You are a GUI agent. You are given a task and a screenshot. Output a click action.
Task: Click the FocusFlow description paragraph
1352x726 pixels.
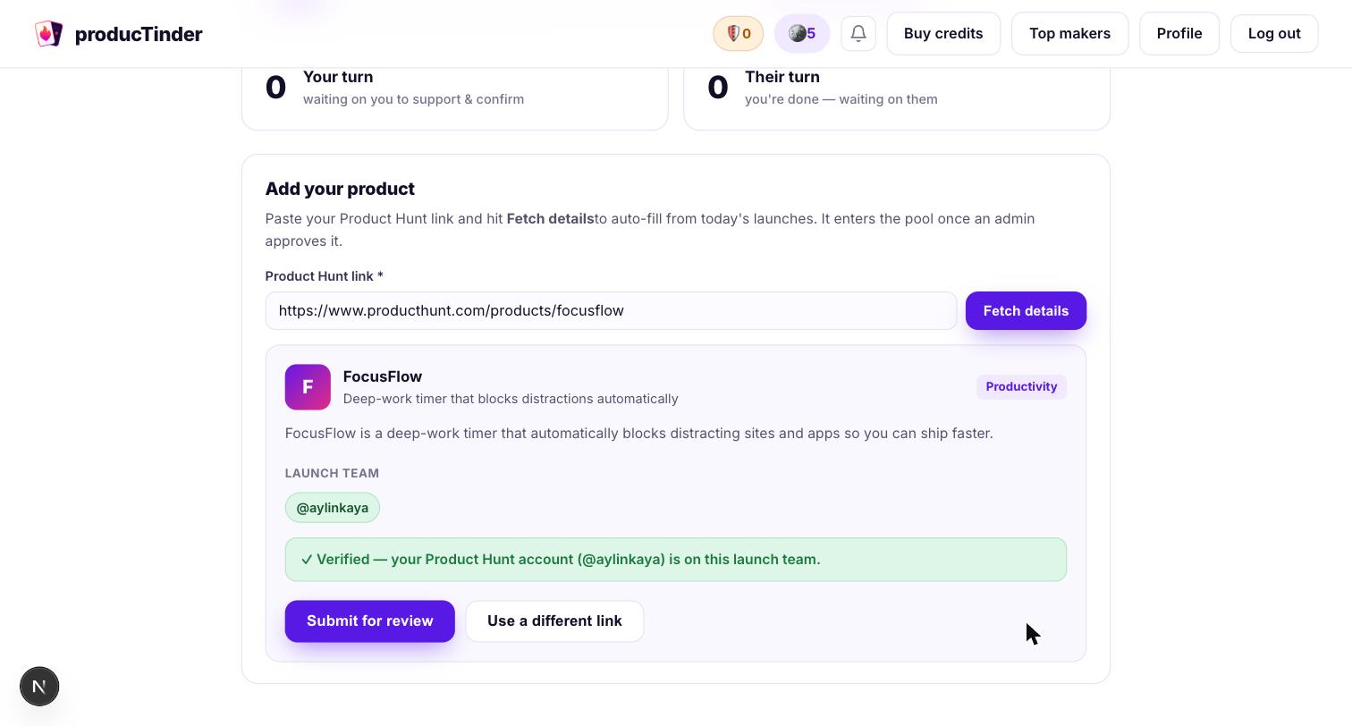pyautogui.click(x=639, y=434)
